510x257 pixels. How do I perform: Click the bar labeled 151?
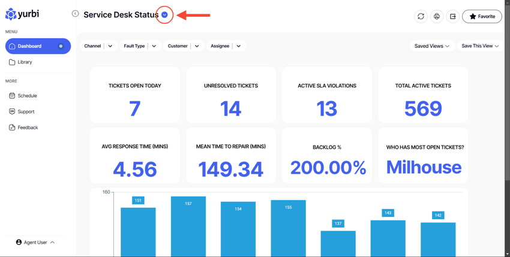138,232
